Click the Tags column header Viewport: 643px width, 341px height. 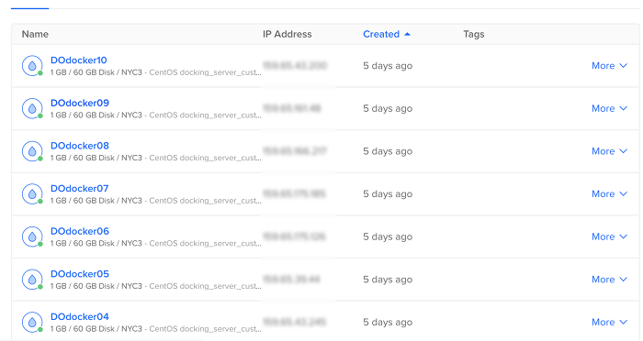pyautogui.click(x=474, y=34)
